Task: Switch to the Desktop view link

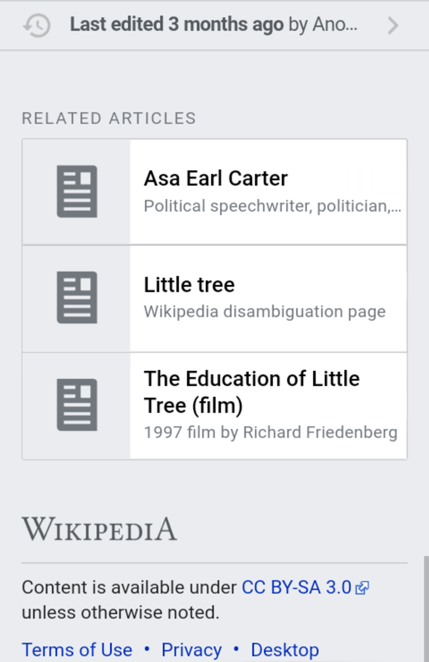Action: pos(285,650)
